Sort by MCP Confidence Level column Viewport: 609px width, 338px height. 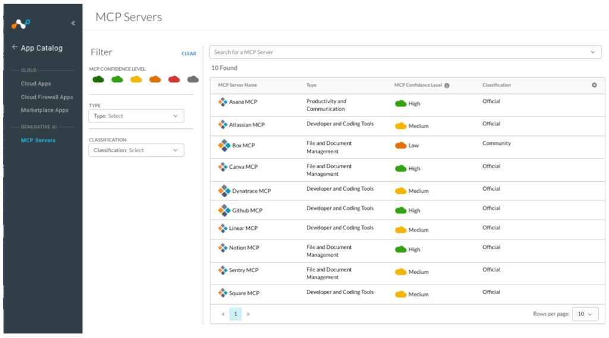coord(418,85)
